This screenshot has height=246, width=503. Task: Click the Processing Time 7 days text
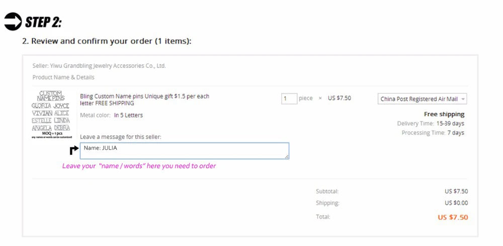[433, 133]
